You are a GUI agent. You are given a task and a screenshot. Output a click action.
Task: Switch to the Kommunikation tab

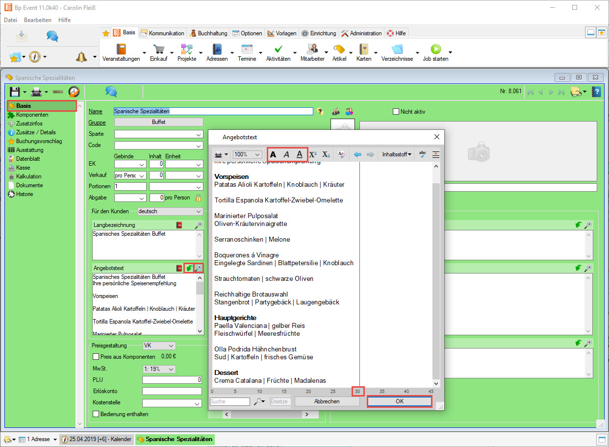point(162,33)
